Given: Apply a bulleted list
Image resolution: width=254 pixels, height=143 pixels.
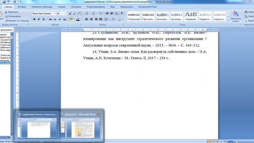Looking at the screenshot, I should coord(87,14).
